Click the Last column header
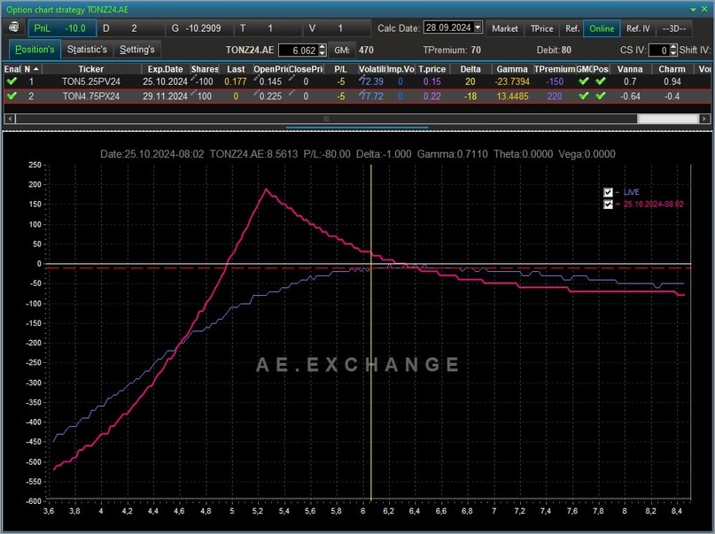Image resolution: width=715 pixels, height=534 pixels. [236, 69]
